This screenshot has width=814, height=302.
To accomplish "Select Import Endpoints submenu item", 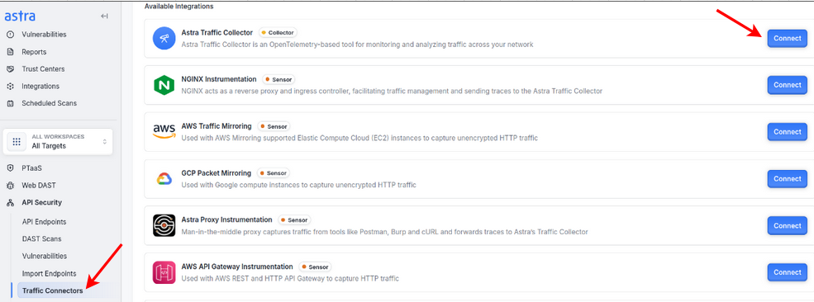I will pos(50,273).
